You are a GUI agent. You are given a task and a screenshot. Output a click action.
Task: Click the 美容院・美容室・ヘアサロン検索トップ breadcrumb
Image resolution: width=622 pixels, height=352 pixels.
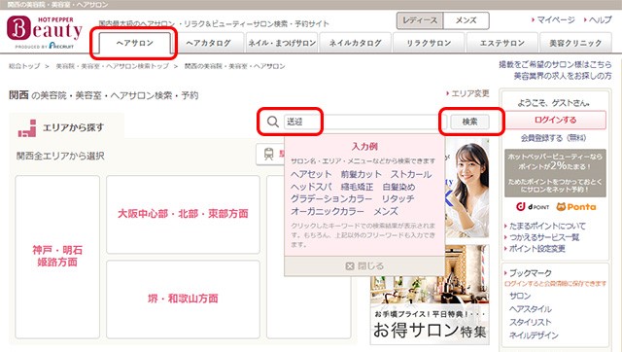point(113,66)
